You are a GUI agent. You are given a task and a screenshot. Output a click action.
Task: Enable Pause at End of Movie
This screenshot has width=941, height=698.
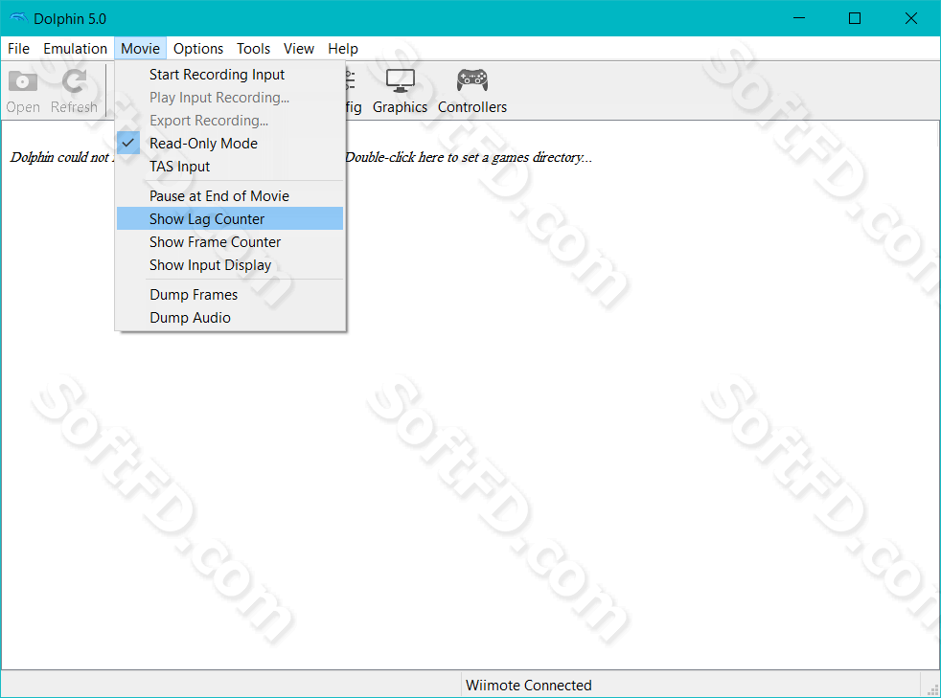230,196
